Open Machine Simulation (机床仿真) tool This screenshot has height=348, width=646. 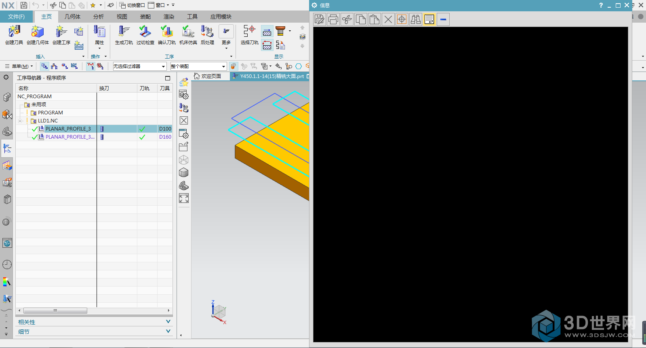(188, 32)
